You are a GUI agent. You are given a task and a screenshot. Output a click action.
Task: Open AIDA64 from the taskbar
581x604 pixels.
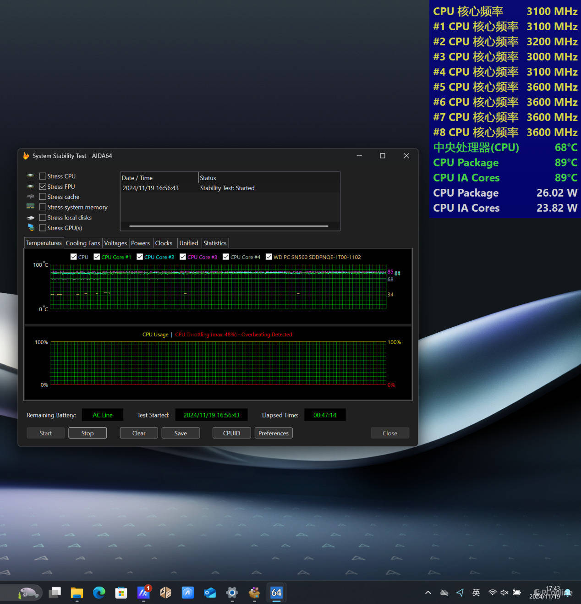[276, 593]
